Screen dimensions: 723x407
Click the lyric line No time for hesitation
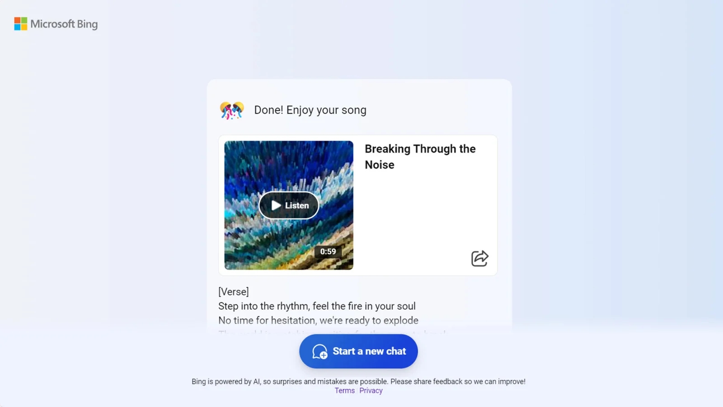pos(318,320)
